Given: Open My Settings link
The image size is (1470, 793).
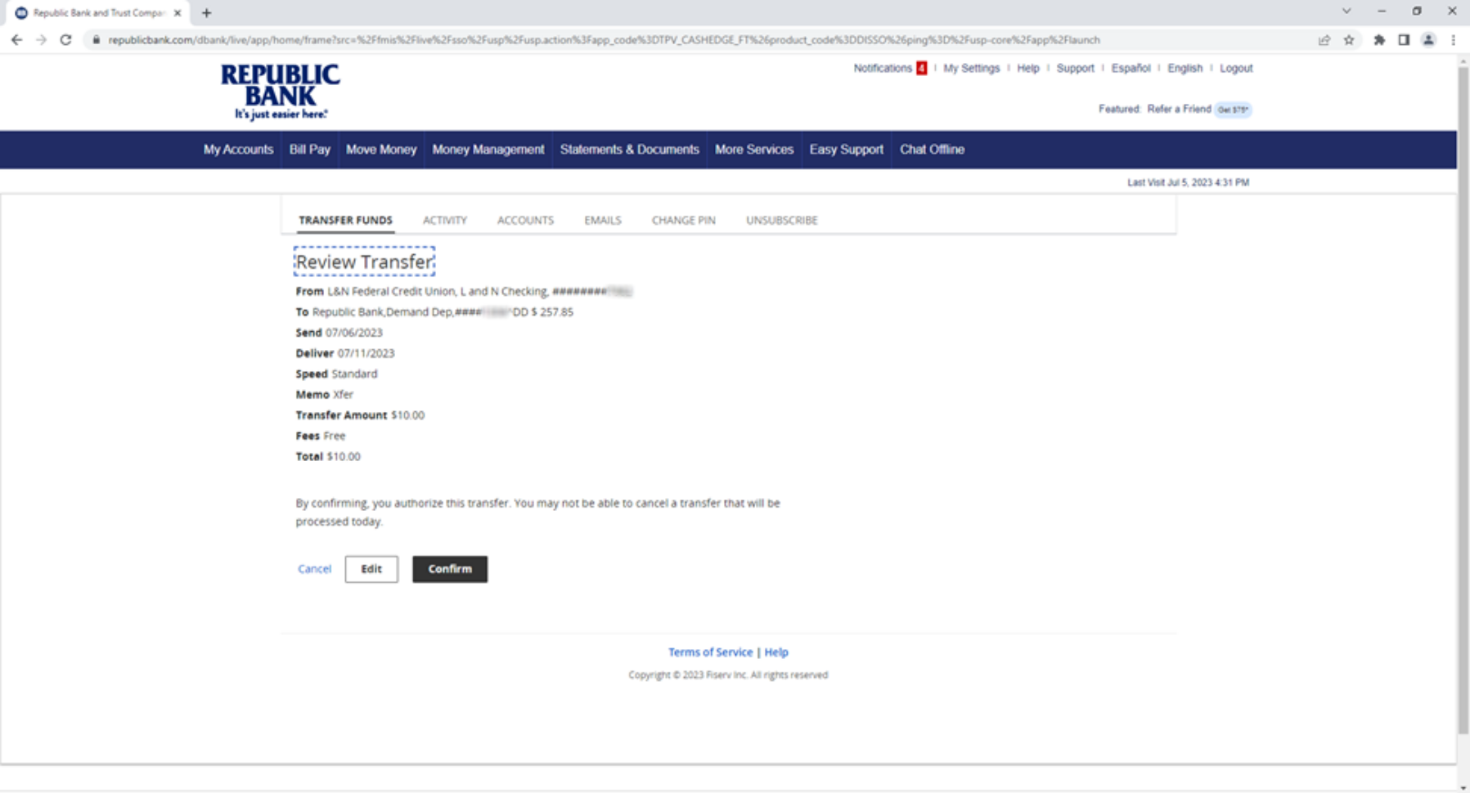Looking at the screenshot, I should pyautogui.click(x=971, y=68).
